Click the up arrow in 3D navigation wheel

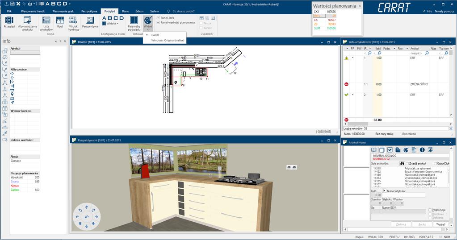pos(87,207)
